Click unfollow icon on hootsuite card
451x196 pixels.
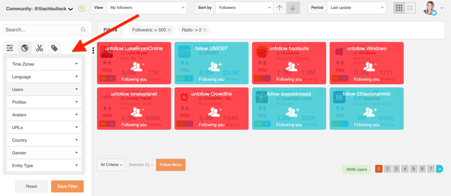click(292, 66)
